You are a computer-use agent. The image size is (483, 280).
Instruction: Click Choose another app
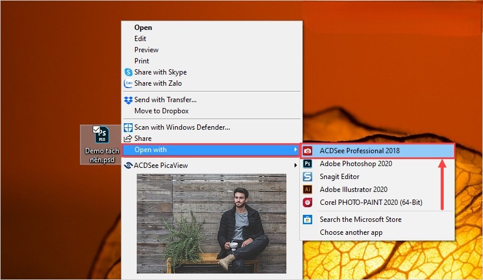tap(351, 232)
